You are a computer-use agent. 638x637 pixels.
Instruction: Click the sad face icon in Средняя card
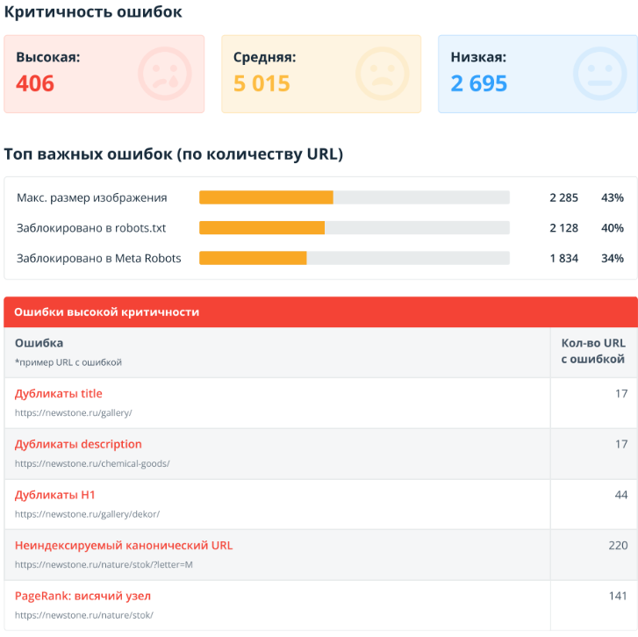tap(382, 74)
